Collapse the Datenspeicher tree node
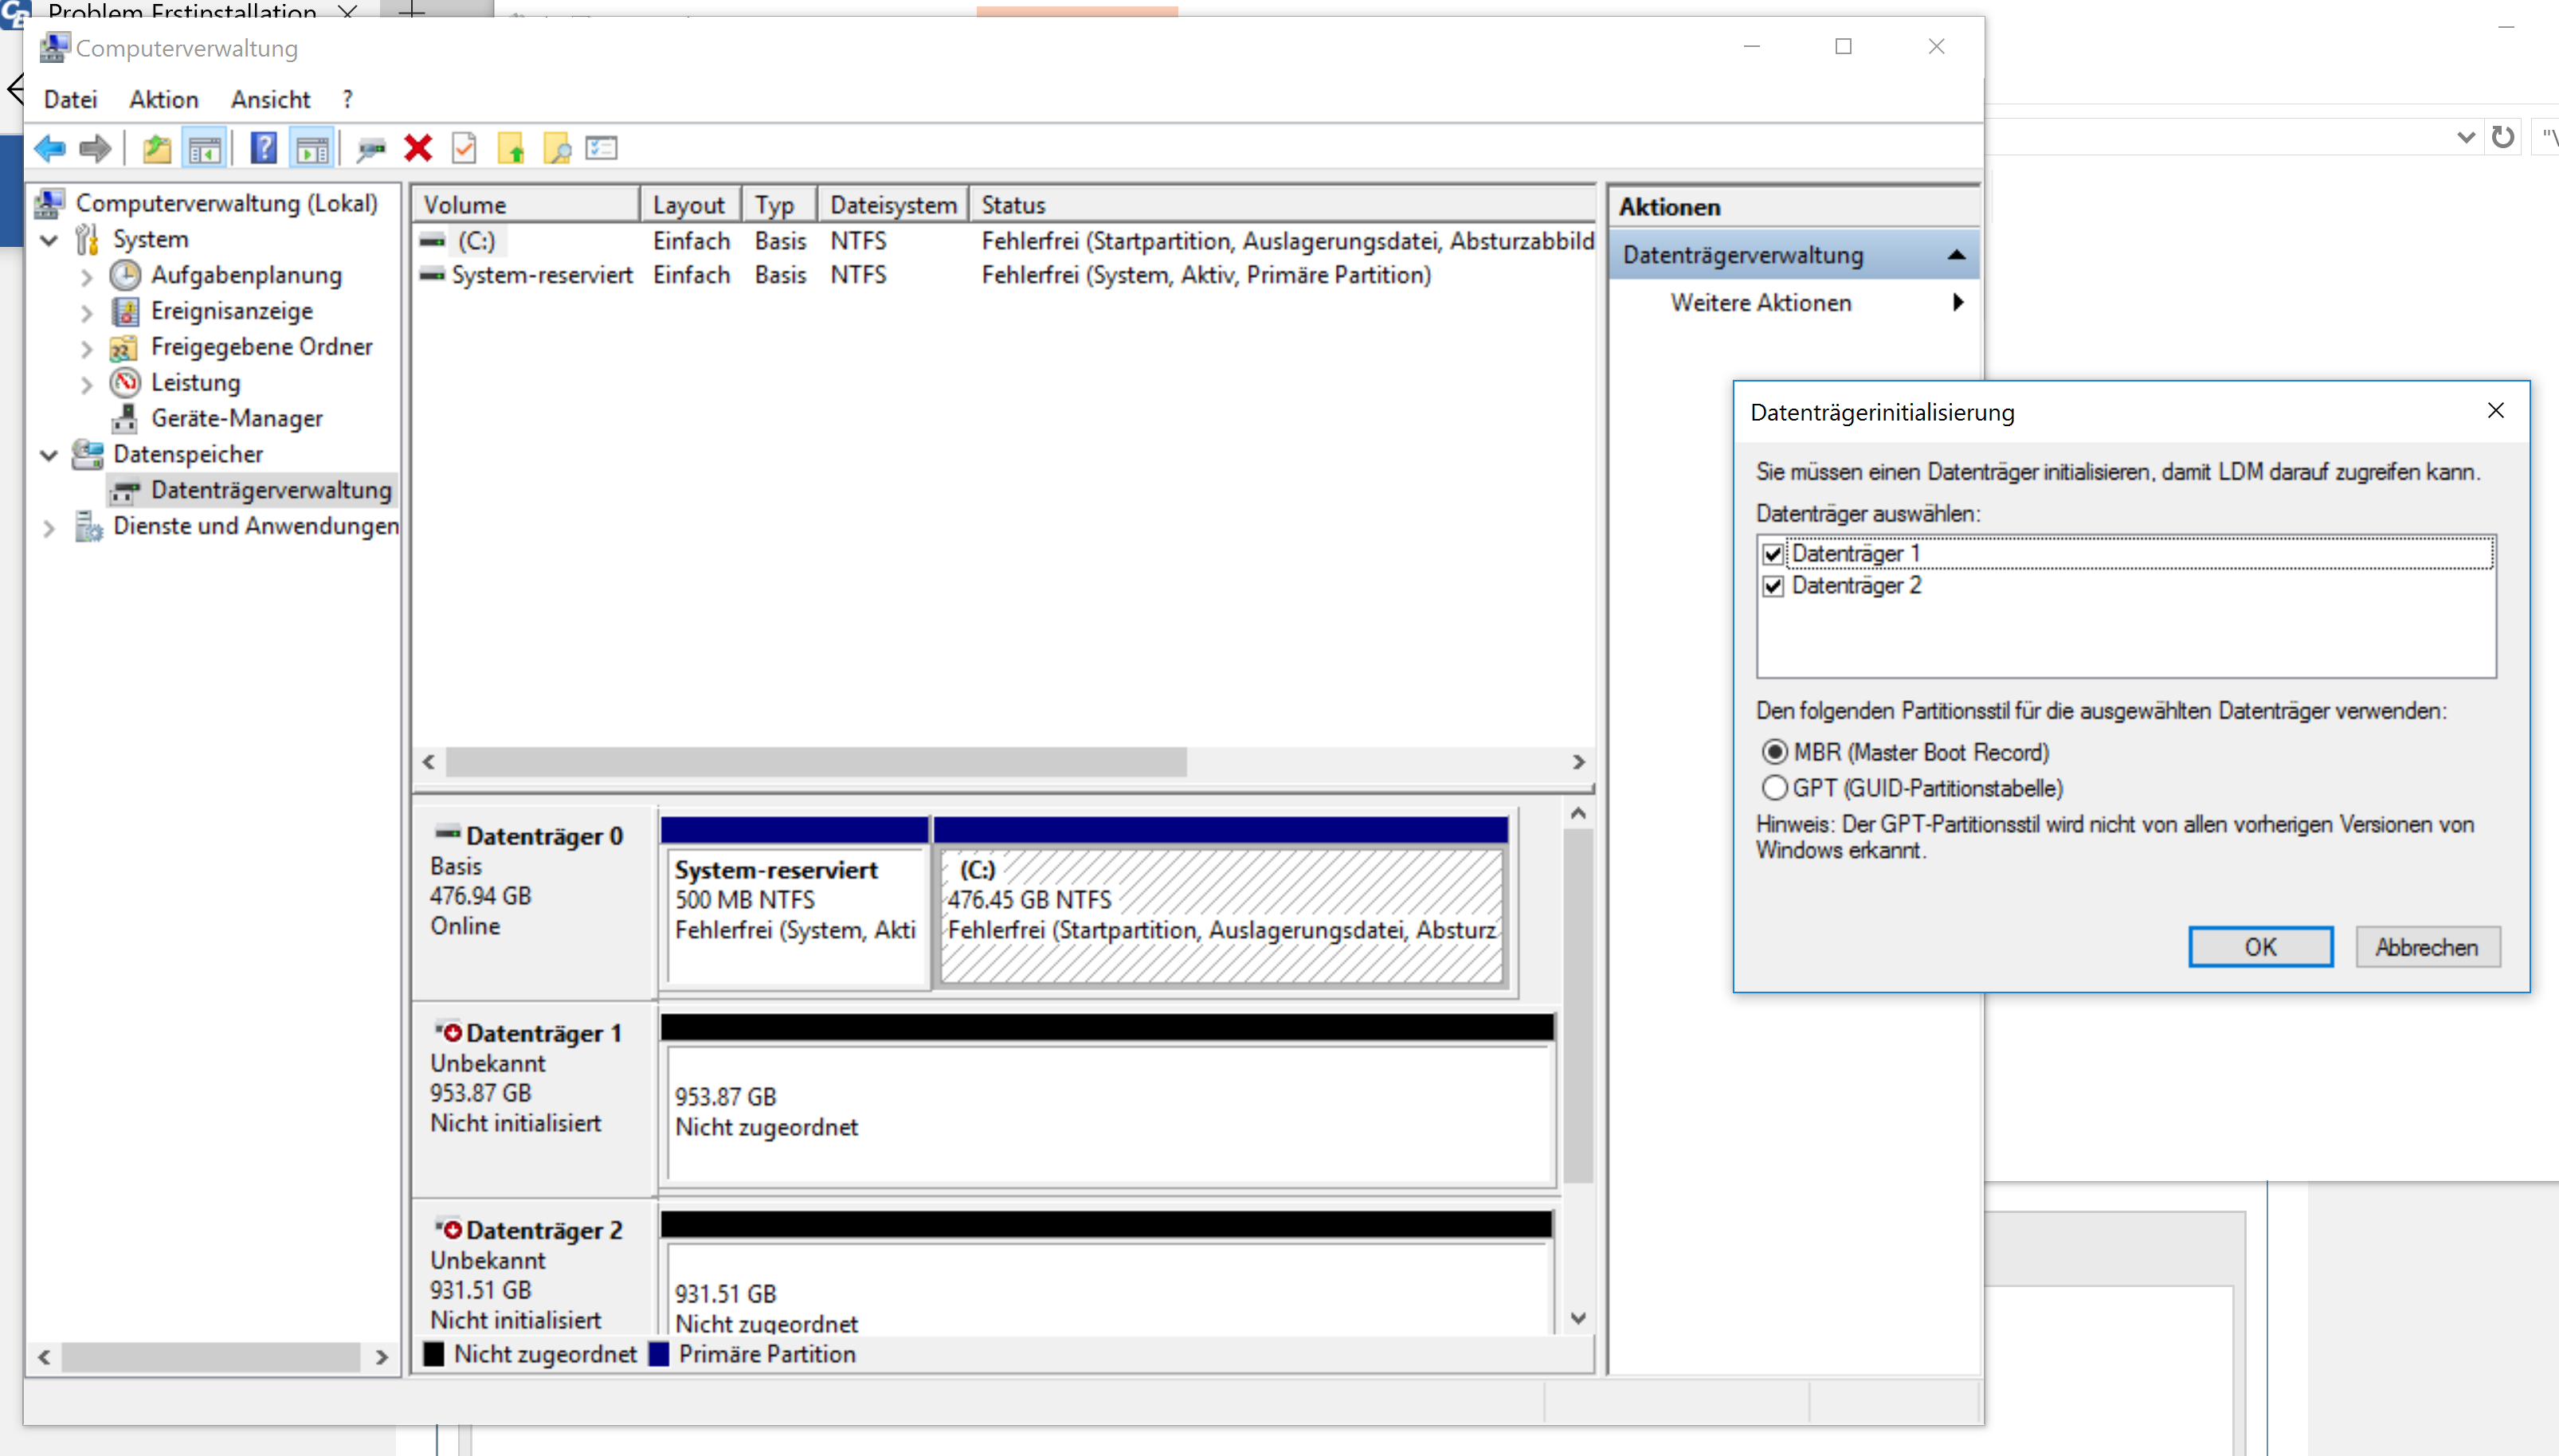The width and height of the screenshot is (2559, 1456). click(48, 455)
